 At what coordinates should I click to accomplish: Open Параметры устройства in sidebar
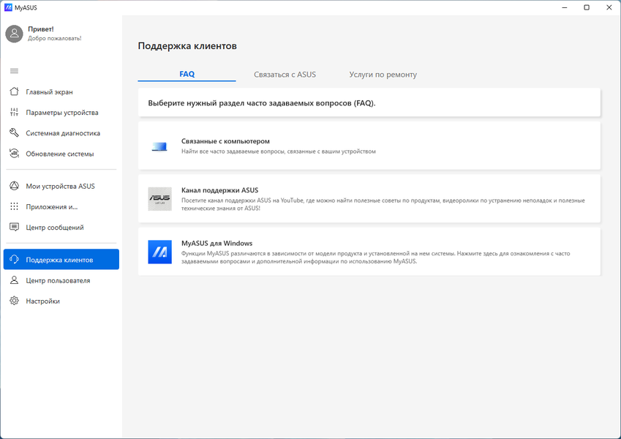[61, 113]
